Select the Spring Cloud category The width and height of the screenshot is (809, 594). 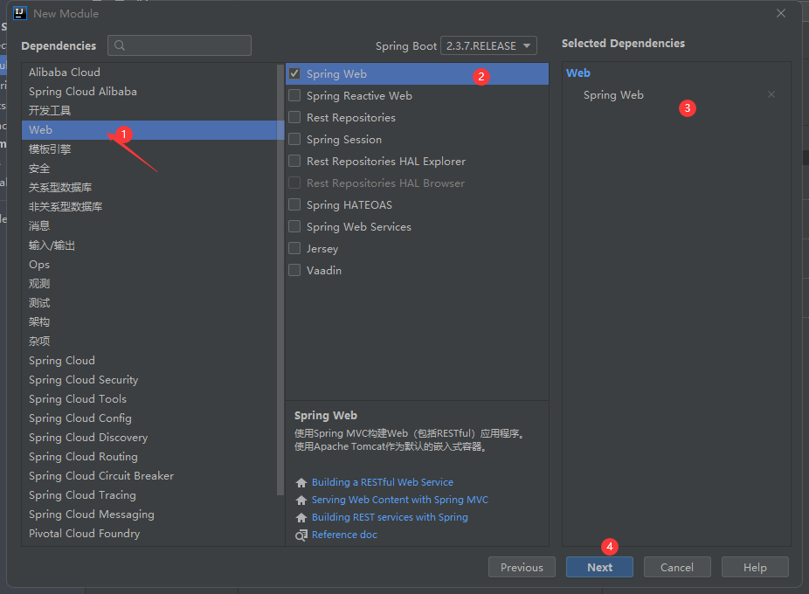click(149, 360)
